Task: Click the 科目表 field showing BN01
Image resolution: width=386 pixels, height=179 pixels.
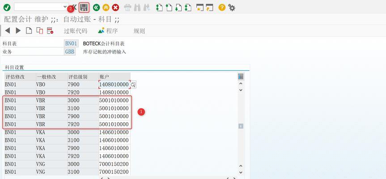Action: (x=71, y=44)
